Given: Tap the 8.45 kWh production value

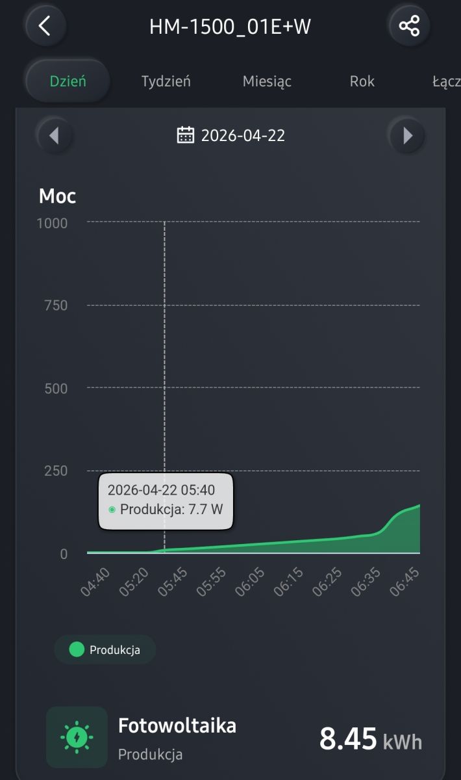Looking at the screenshot, I should (371, 739).
